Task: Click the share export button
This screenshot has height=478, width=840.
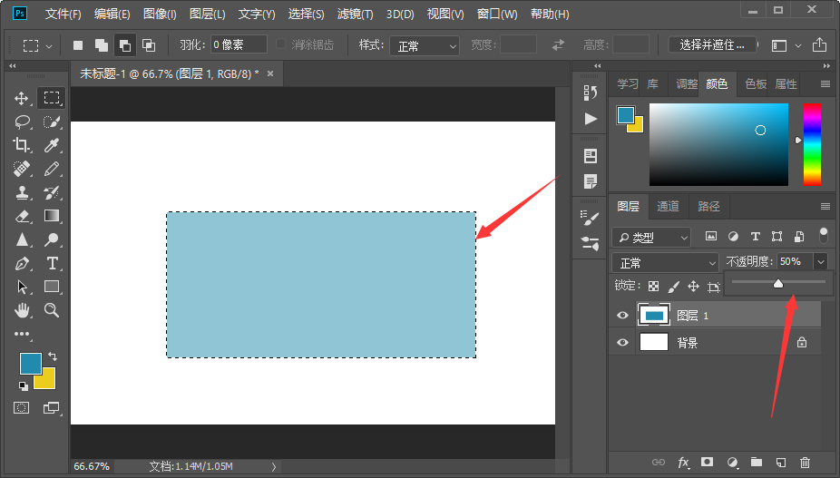Action: pos(819,45)
